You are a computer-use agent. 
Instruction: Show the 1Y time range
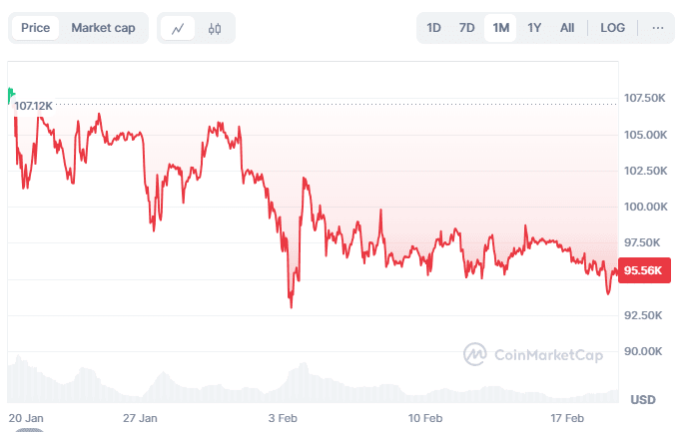tap(534, 28)
